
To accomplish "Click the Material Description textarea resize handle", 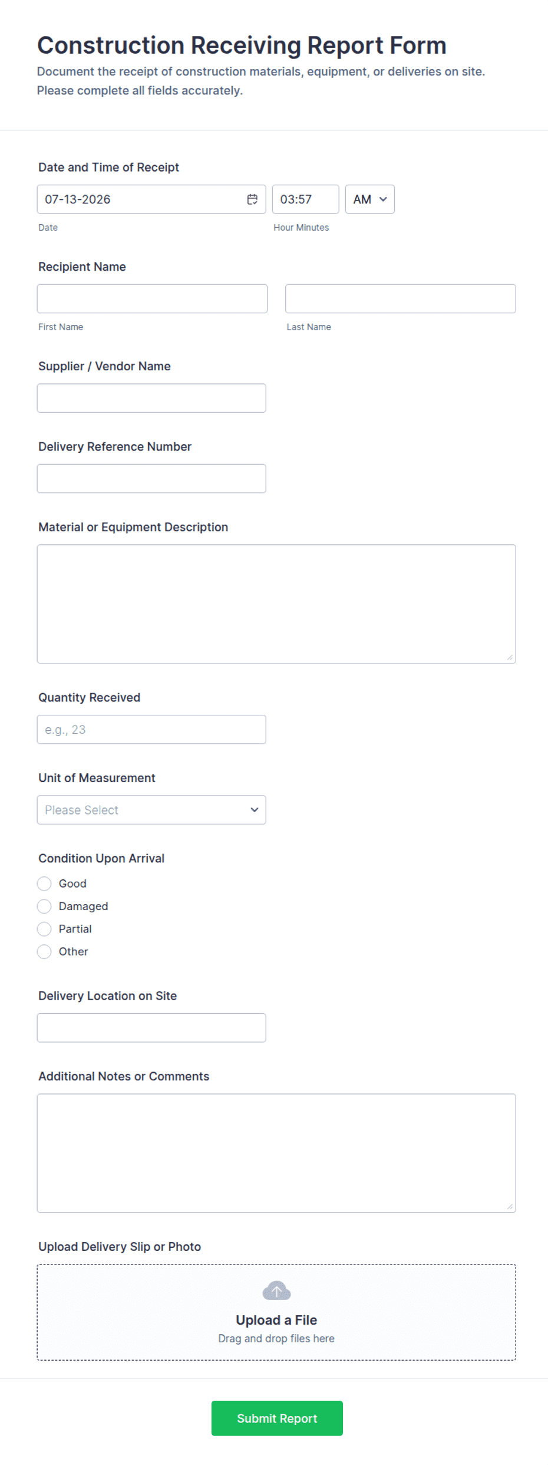I will (x=510, y=657).
